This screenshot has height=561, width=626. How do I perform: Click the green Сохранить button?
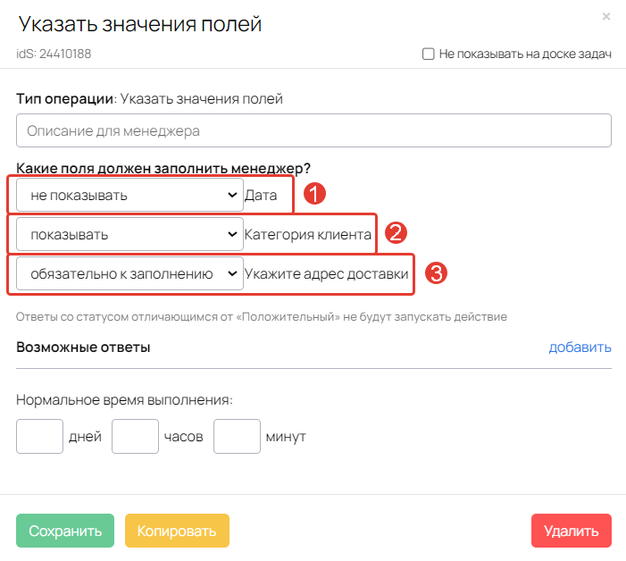tap(65, 531)
